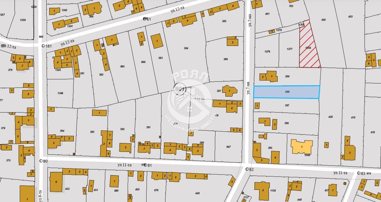Click on parcel 393
Screen dimensions: 381x202
pos(92,132)
